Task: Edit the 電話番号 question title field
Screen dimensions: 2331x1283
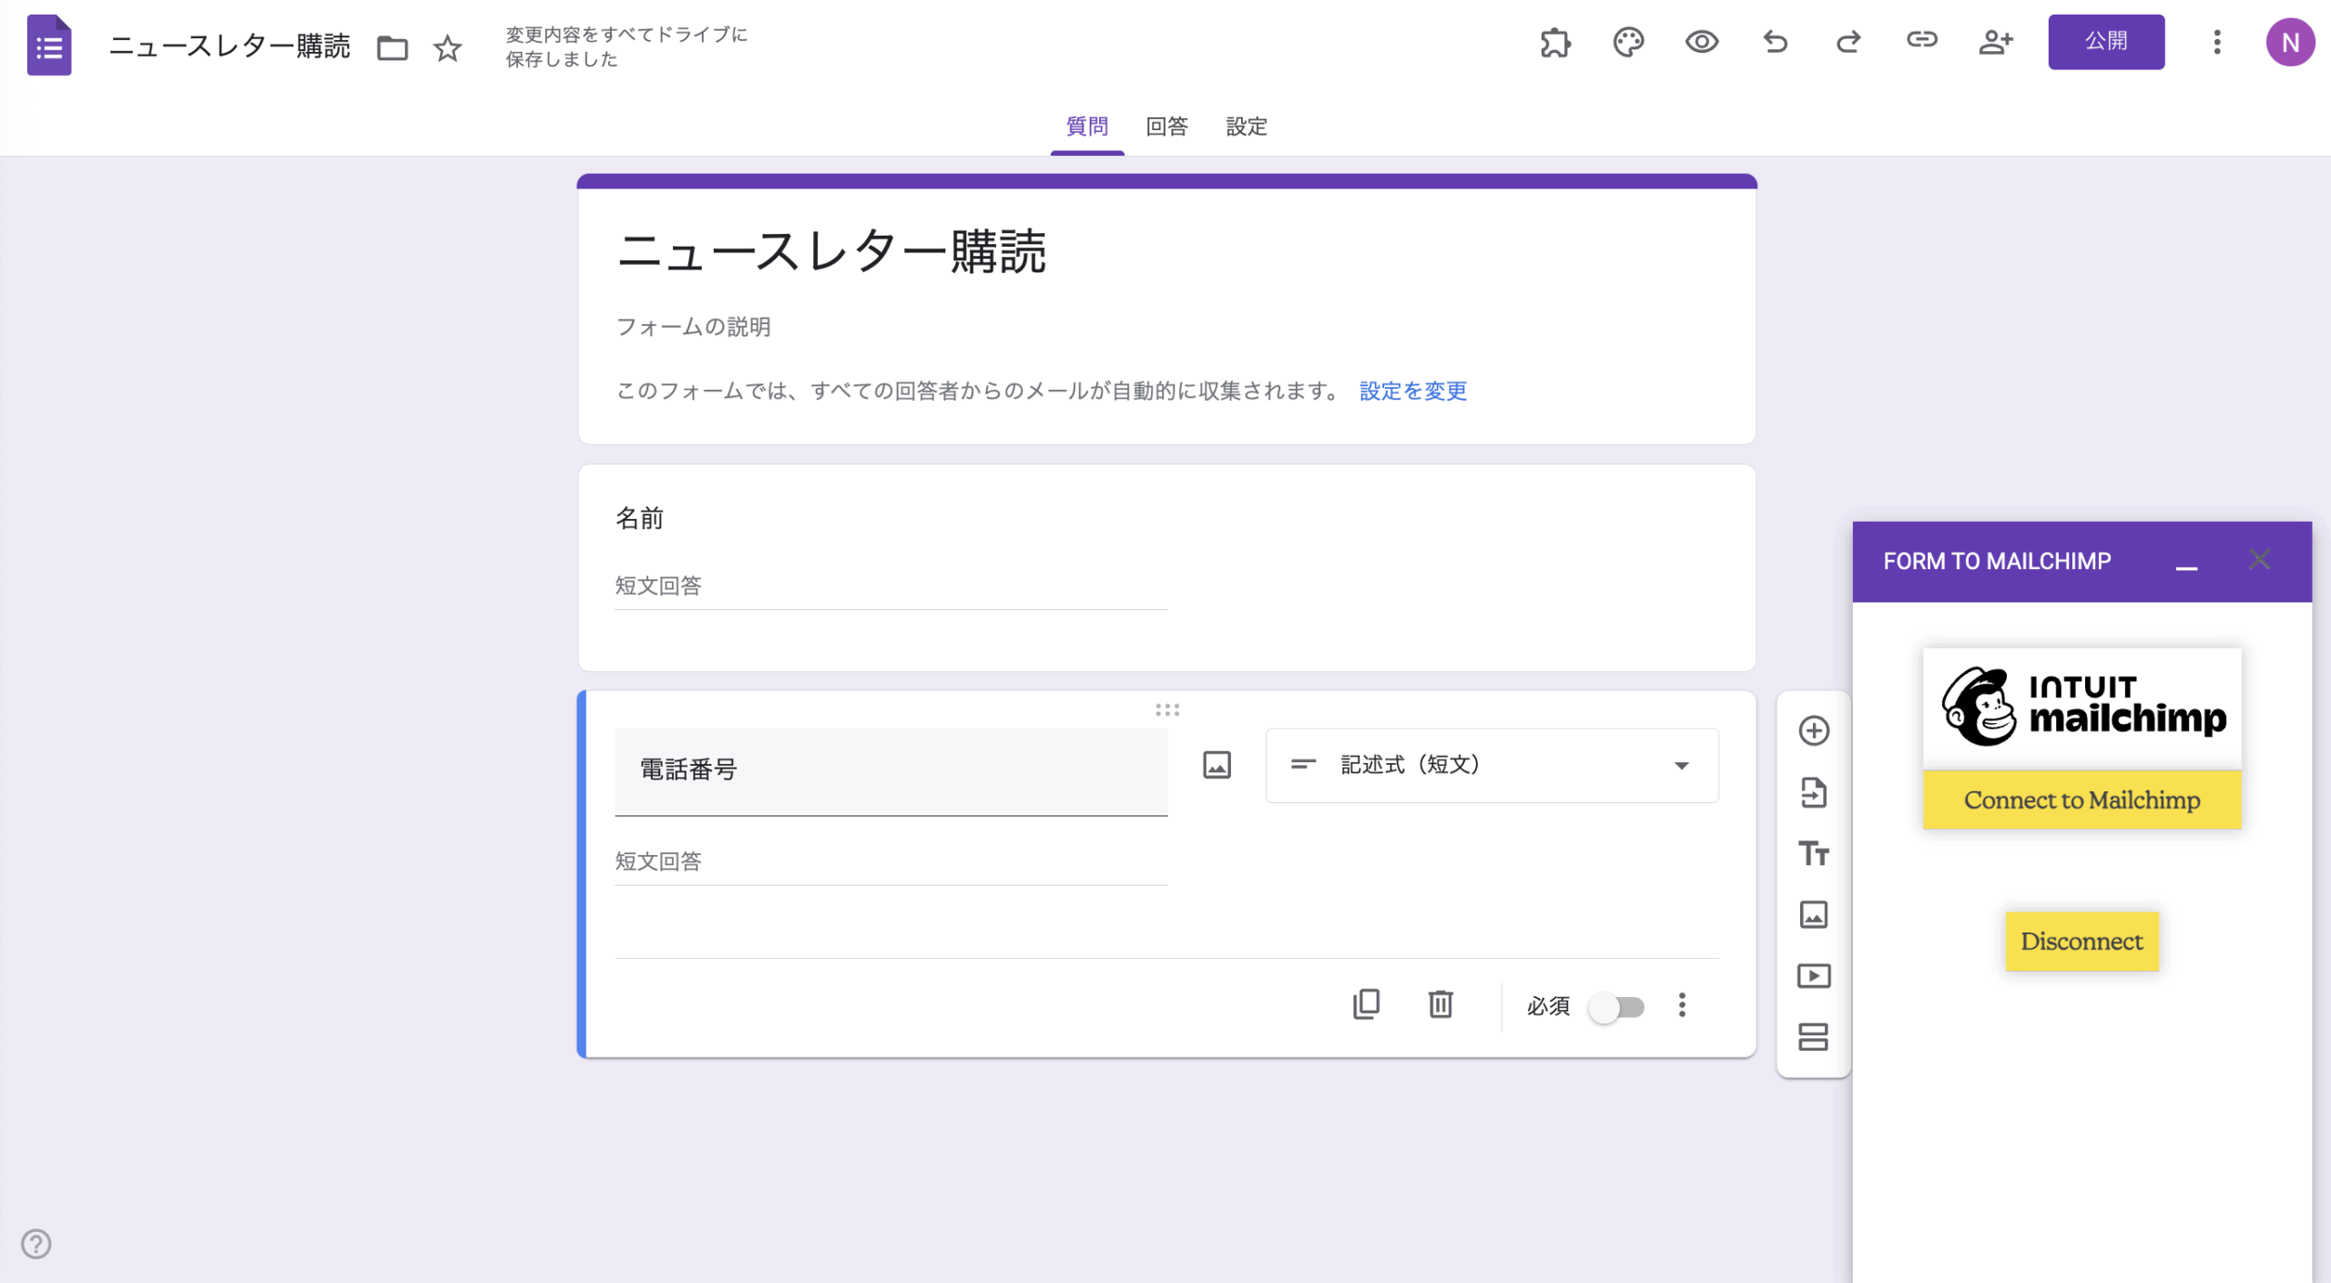Action: (891, 770)
